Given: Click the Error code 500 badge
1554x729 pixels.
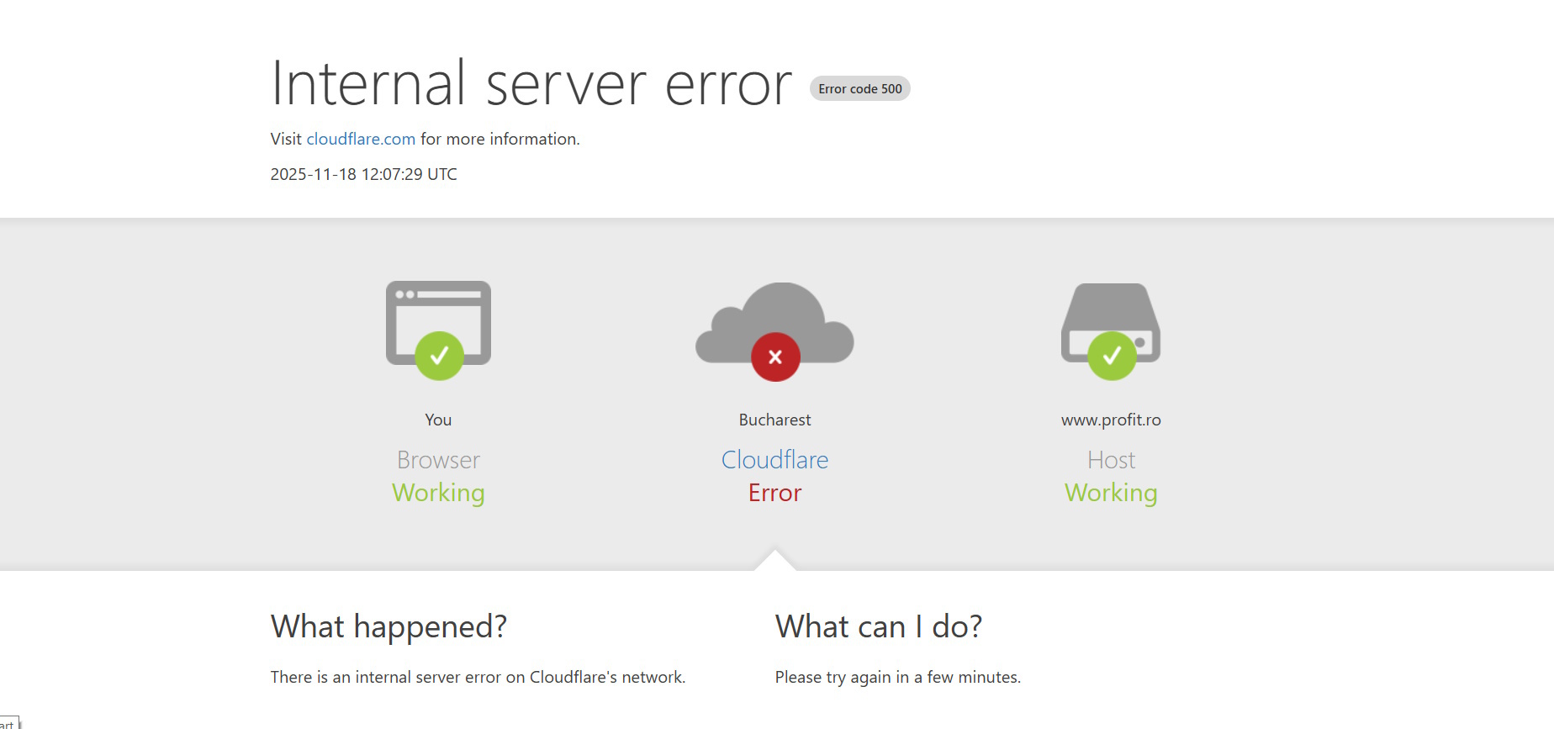Looking at the screenshot, I should tap(859, 89).
